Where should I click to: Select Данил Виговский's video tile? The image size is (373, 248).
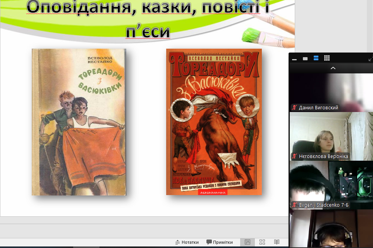click(331, 92)
